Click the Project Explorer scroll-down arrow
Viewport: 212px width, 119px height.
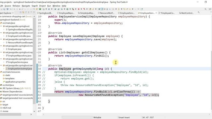34,111
